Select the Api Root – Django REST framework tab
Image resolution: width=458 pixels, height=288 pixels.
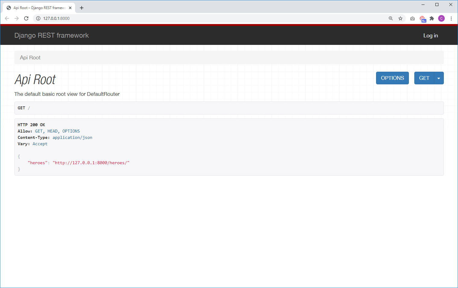(x=39, y=8)
